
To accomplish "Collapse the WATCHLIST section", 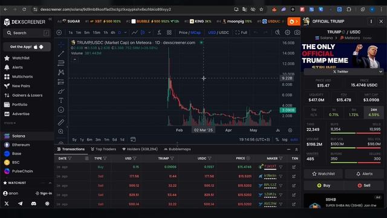I will coord(50,183).
